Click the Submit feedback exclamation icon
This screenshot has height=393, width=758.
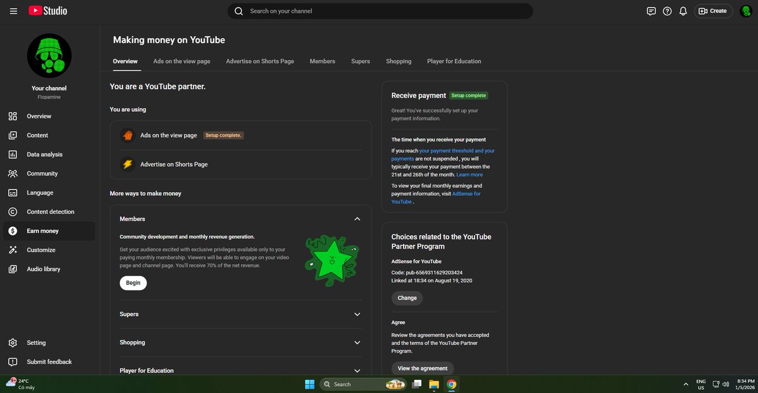[x=13, y=362]
